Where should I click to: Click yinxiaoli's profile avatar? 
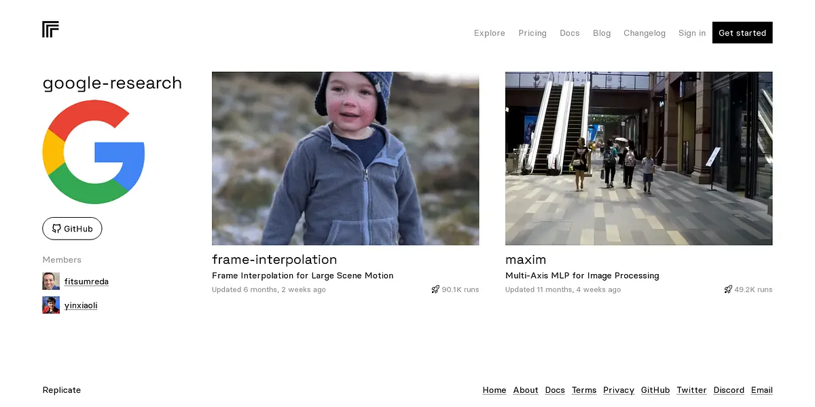pos(51,305)
